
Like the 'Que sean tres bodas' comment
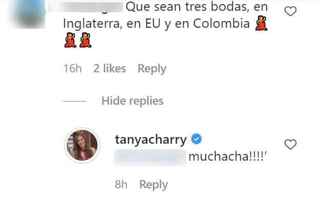[x=290, y=11]
